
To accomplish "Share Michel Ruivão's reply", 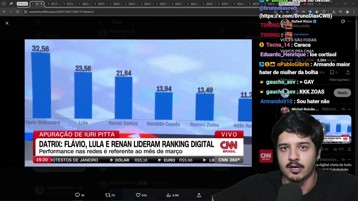I will (x=349, y=149).
